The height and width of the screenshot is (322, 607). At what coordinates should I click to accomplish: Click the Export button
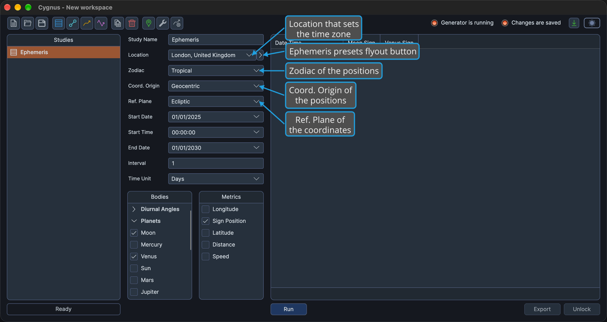coord(542,309)
